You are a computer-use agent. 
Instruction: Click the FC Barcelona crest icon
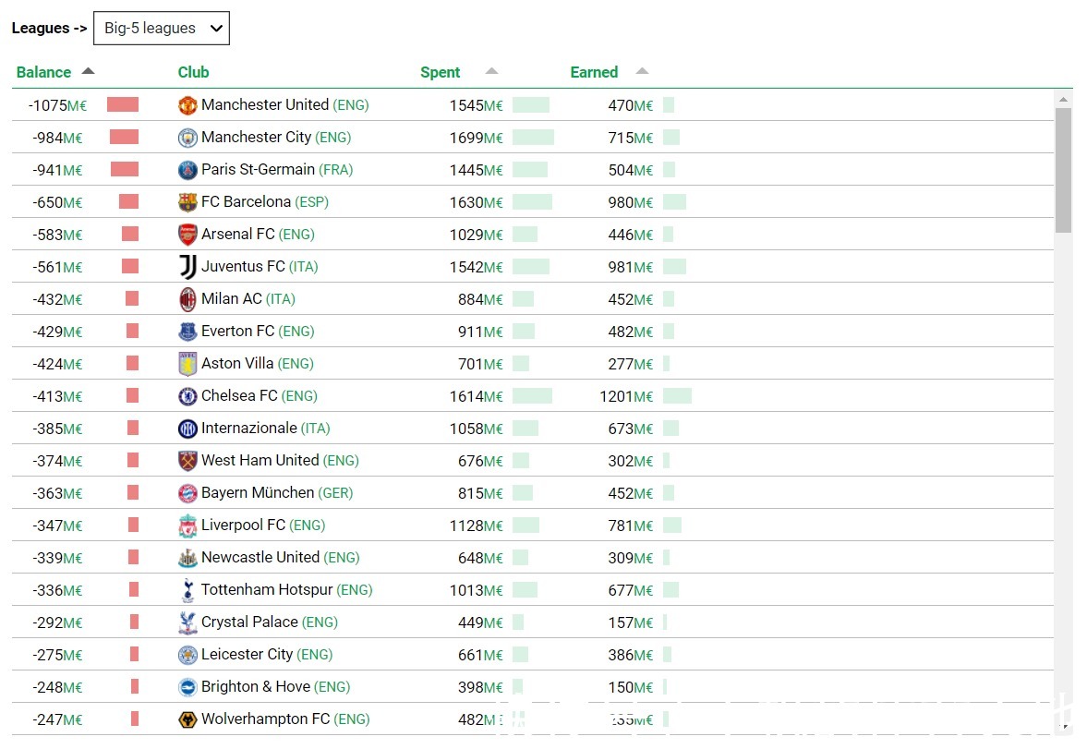click(x=187, y=202)
